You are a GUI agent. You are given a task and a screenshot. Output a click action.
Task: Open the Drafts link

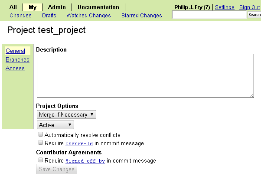49,16
